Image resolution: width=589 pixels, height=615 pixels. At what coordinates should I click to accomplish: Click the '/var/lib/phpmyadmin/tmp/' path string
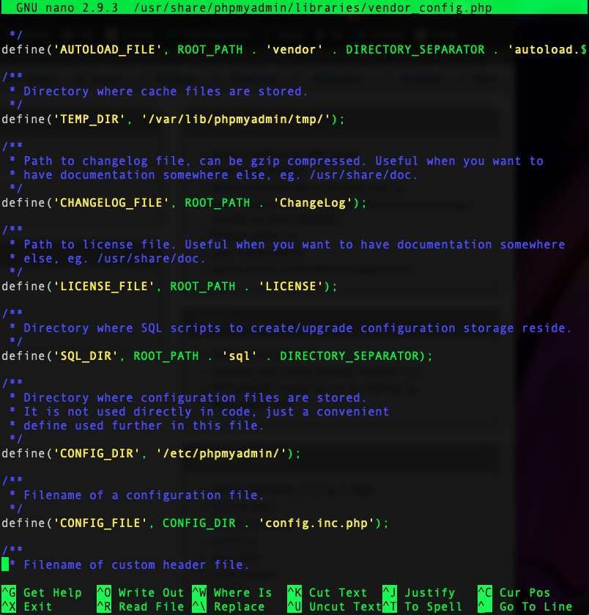click(x=236, y=119)
